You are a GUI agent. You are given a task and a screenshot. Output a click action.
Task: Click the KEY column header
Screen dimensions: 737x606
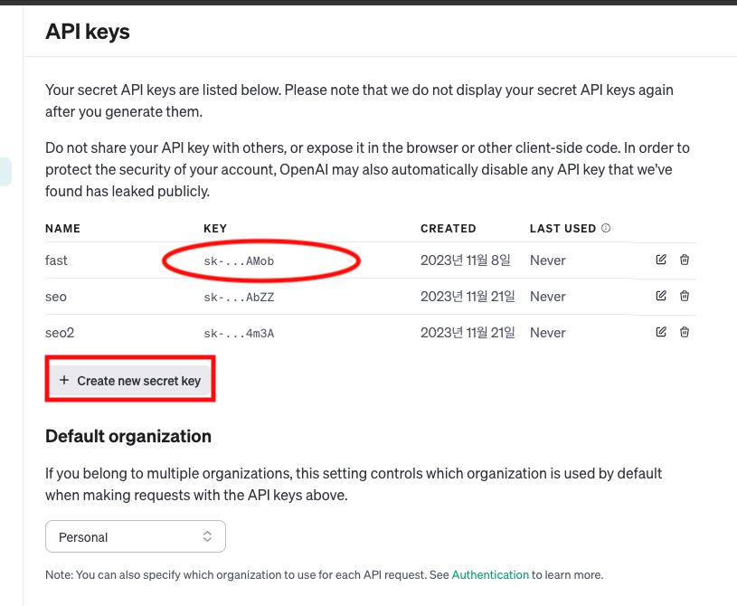tap(215, 228)
